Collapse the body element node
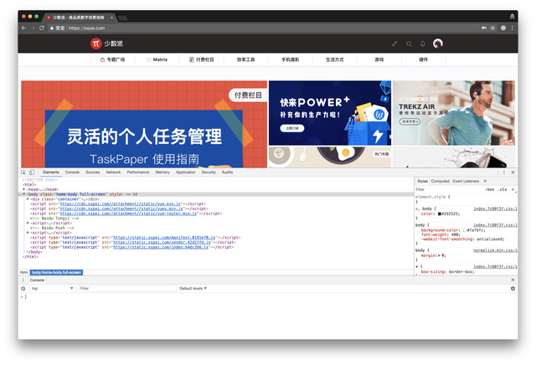Image resolution: width=536 pixels, height=365 pixels. 24,194
